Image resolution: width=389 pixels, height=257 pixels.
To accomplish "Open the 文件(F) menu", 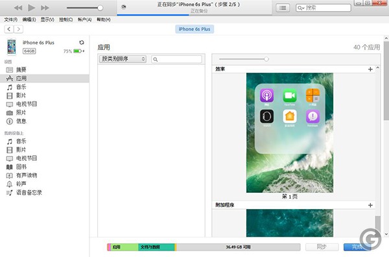I will (10, 19).
